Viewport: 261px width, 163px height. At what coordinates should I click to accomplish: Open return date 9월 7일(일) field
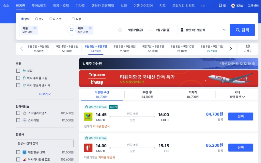coord(163,30)
